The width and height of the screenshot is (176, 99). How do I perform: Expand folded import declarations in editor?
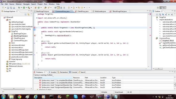pyautogui.click(x=37, y=18)
